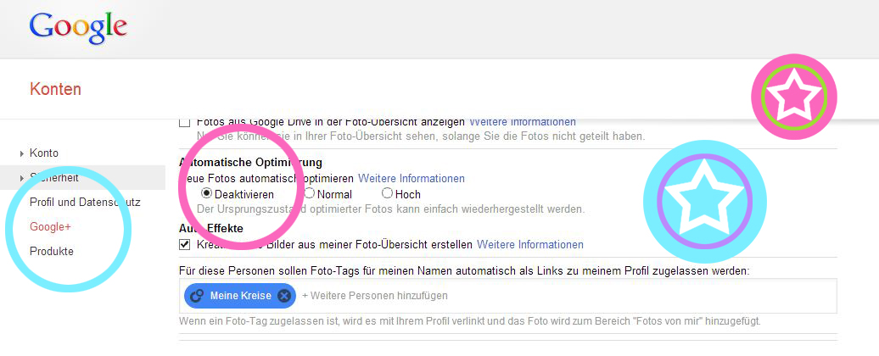Screen dimensions: 879x356
Task: Select the Normal optimization radio button
Action: tap(310, 193)
